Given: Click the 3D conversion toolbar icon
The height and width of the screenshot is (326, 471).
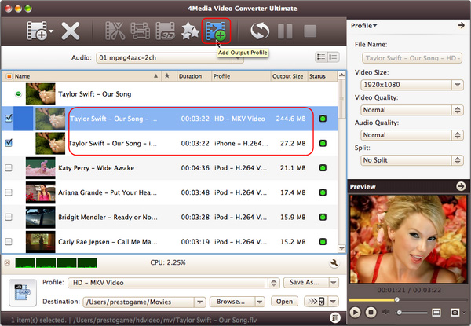Looking at the screenshot, I should pos(166,32).
